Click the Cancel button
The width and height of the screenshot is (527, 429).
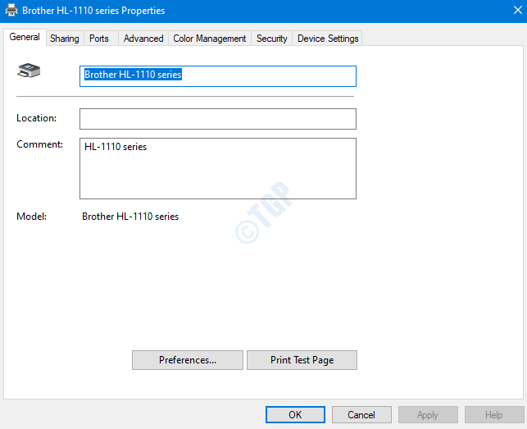361,414
